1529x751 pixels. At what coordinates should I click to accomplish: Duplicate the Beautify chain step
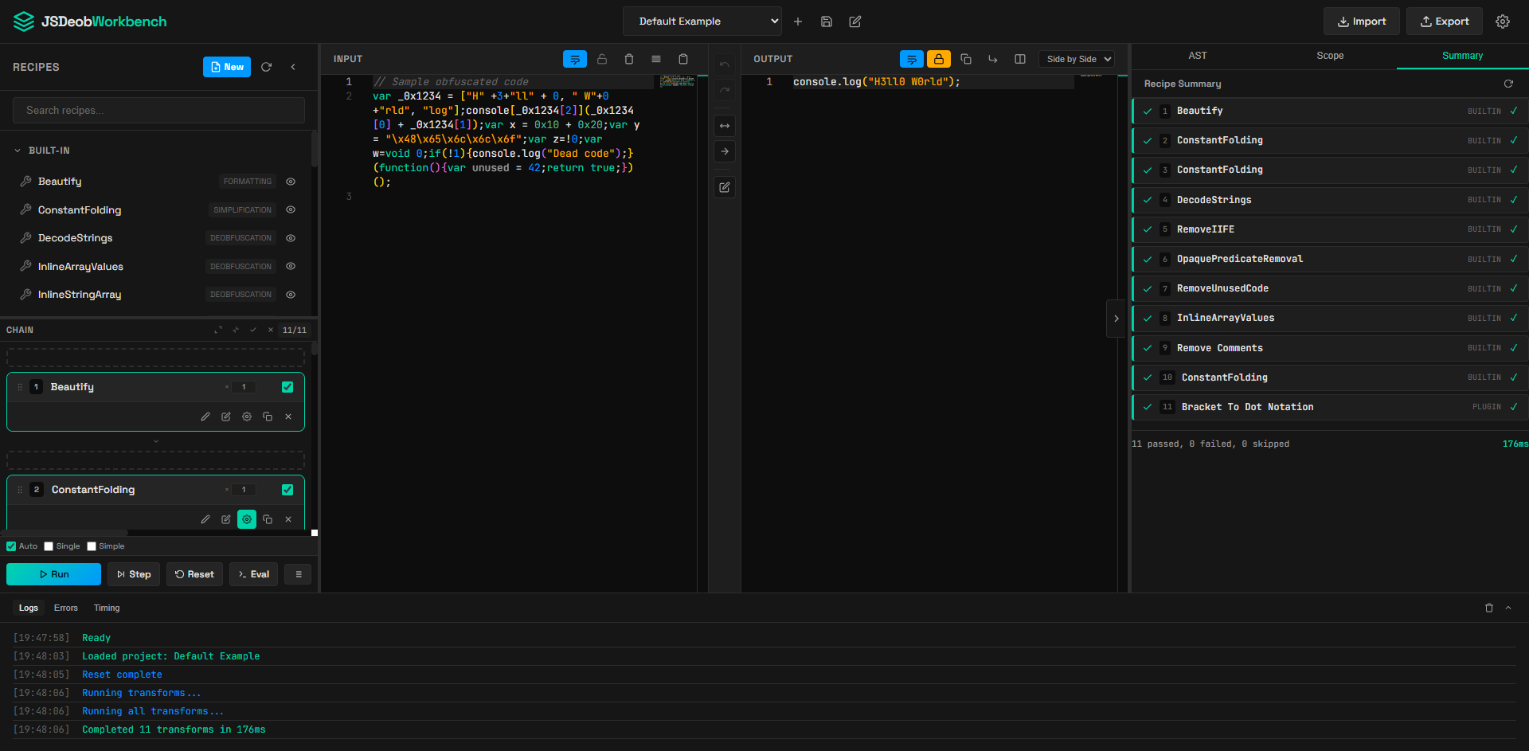pos(268,417)
